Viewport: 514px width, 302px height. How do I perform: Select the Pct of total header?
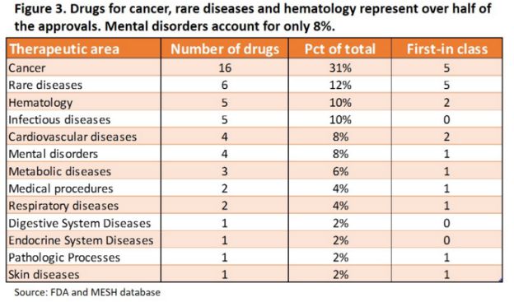(x=339, y=49)
